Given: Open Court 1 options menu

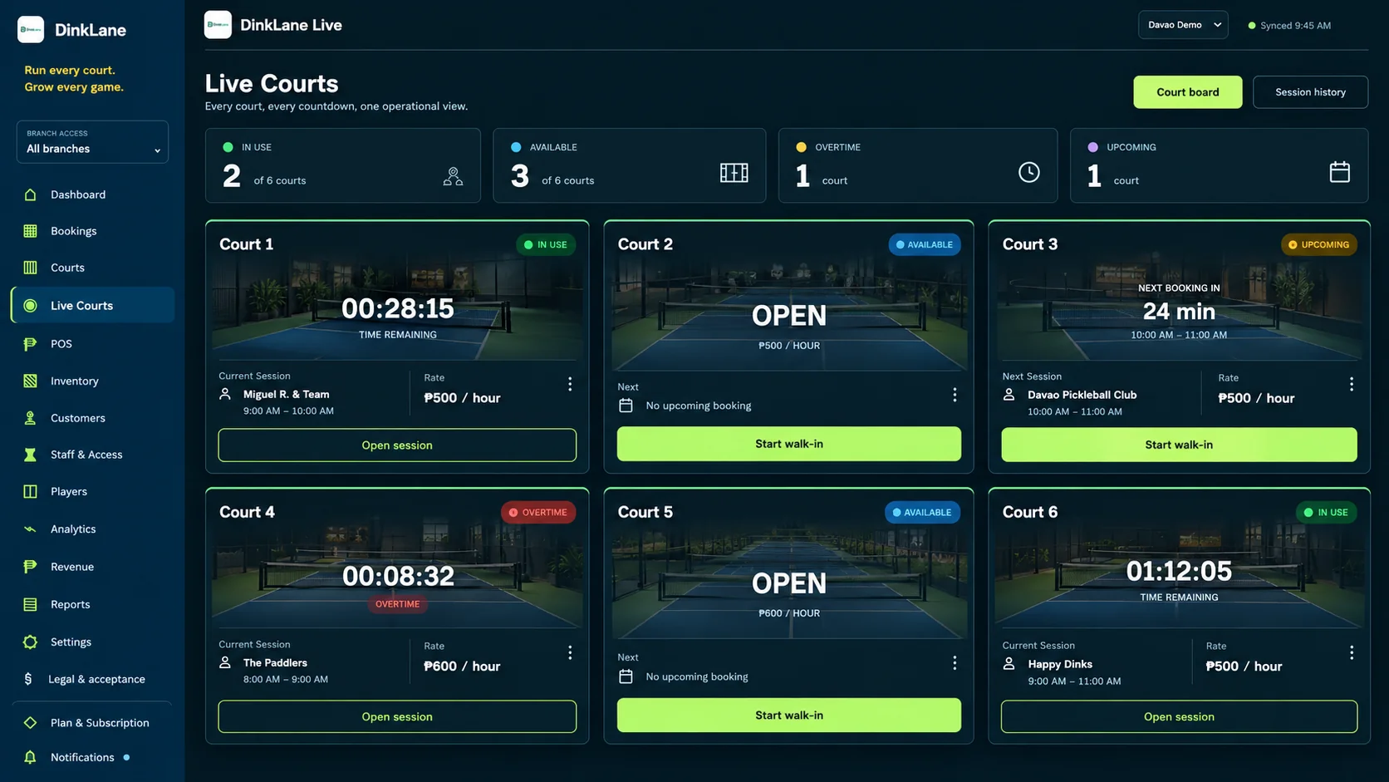Looking at the screenshot, I should point(570,384).
